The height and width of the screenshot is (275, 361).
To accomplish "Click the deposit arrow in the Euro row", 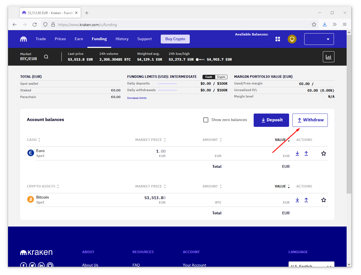I will click(297, 153).
